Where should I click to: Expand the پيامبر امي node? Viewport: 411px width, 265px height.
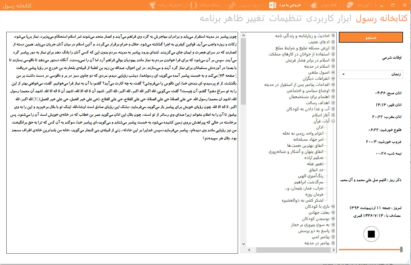tap(333, 237)
